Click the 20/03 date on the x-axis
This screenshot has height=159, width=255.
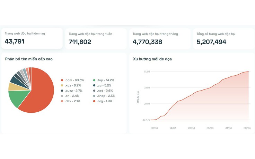[x=191, y=128]
